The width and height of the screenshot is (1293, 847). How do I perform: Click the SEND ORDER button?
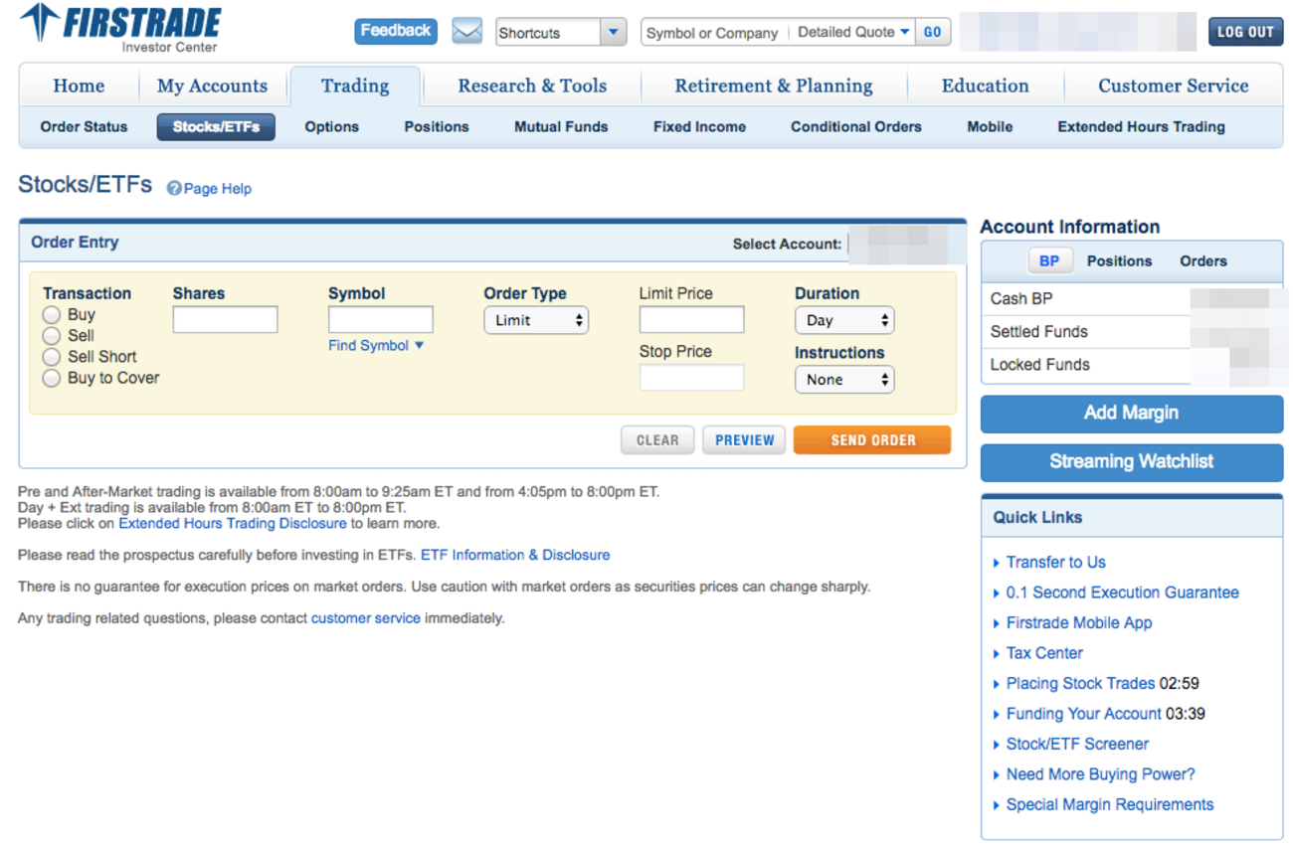click(872, 440)
